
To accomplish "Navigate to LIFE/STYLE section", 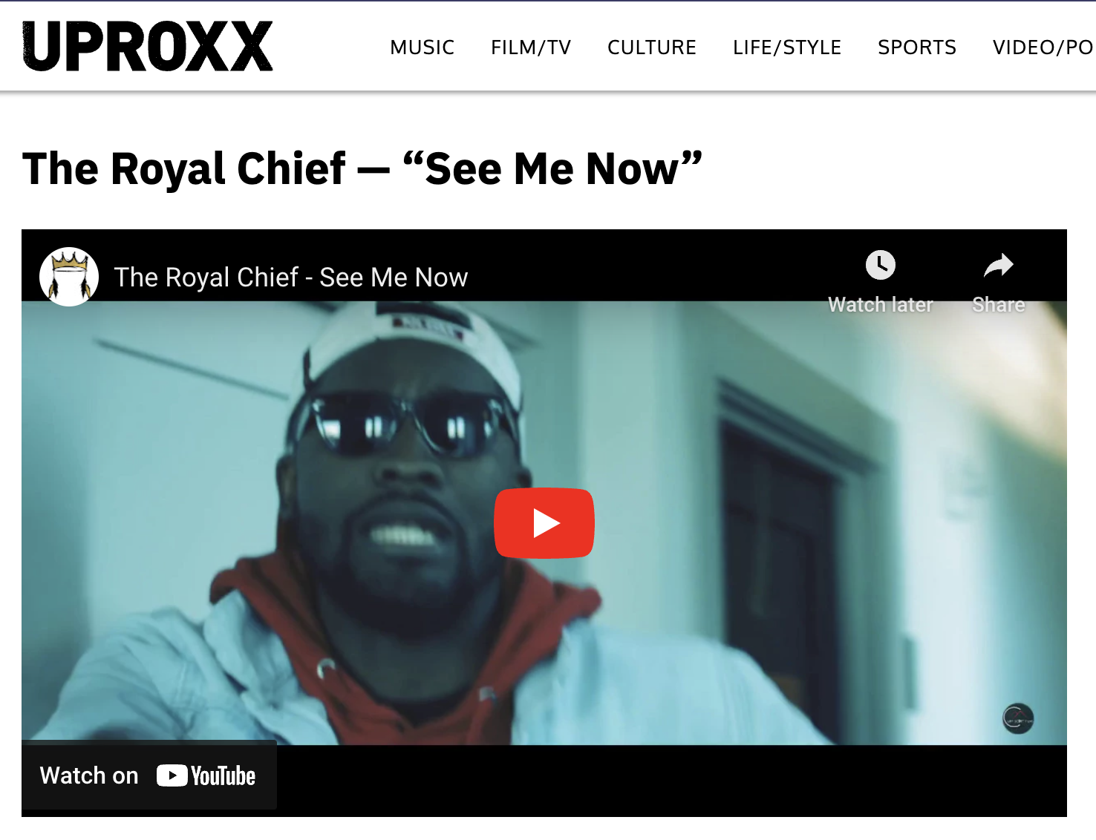I will point(787,47).
